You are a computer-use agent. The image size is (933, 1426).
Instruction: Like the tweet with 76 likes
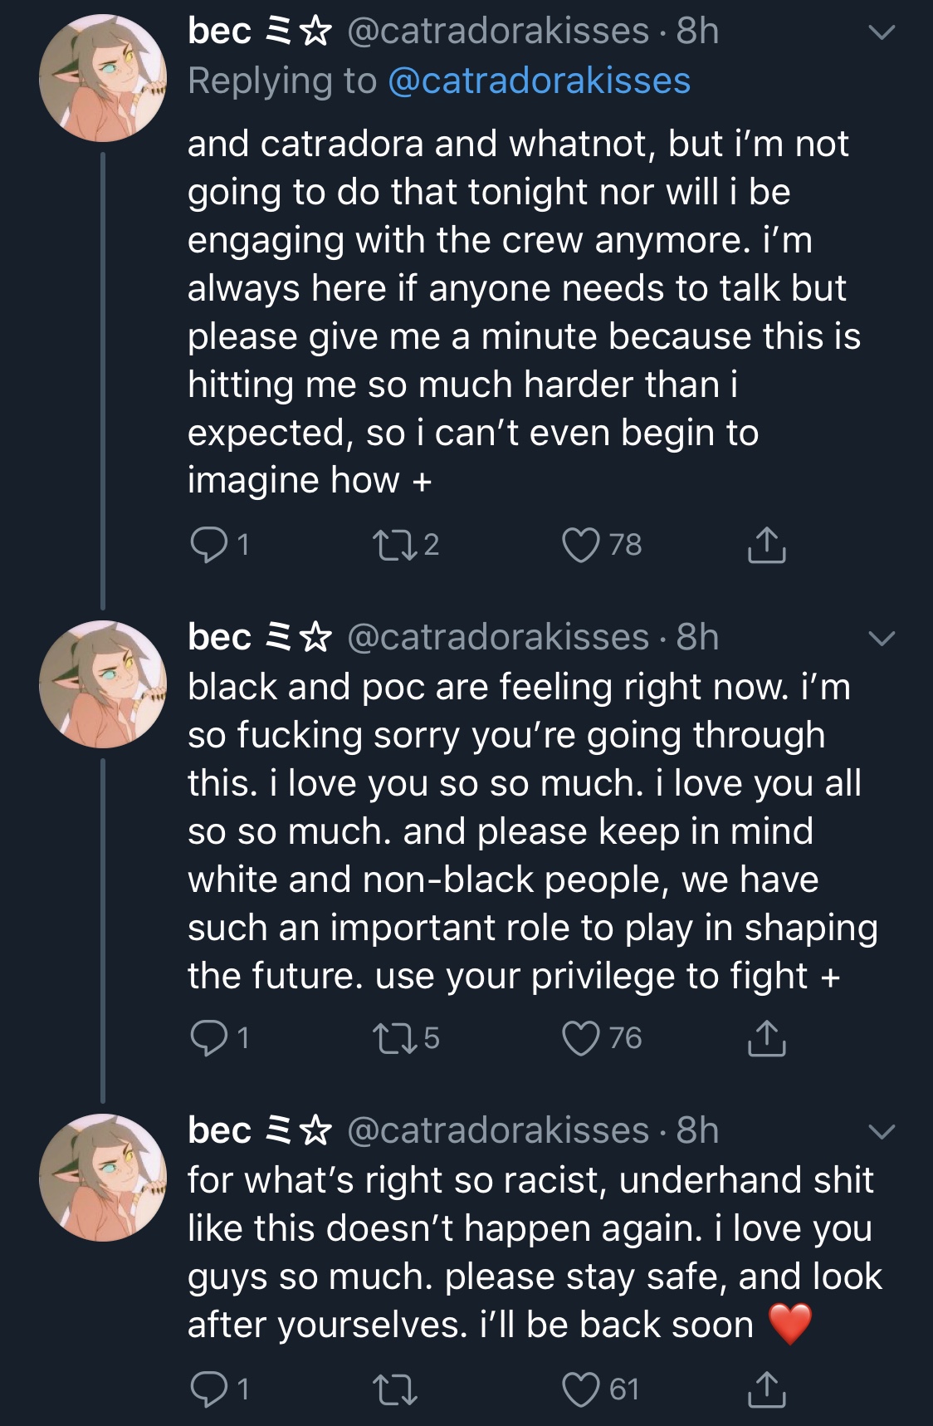click(580, 1038)
